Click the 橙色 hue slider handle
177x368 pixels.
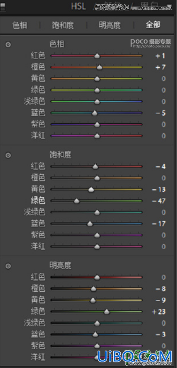(100, 67)
